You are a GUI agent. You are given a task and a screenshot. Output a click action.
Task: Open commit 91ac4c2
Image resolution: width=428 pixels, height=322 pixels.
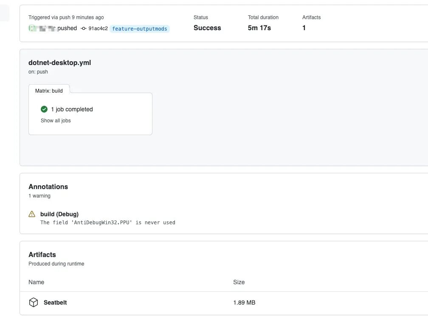[98, 28]
